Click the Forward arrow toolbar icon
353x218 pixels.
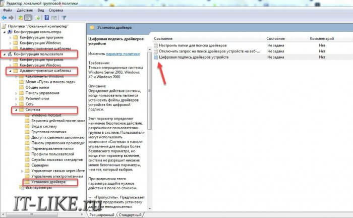click(13, 17)
